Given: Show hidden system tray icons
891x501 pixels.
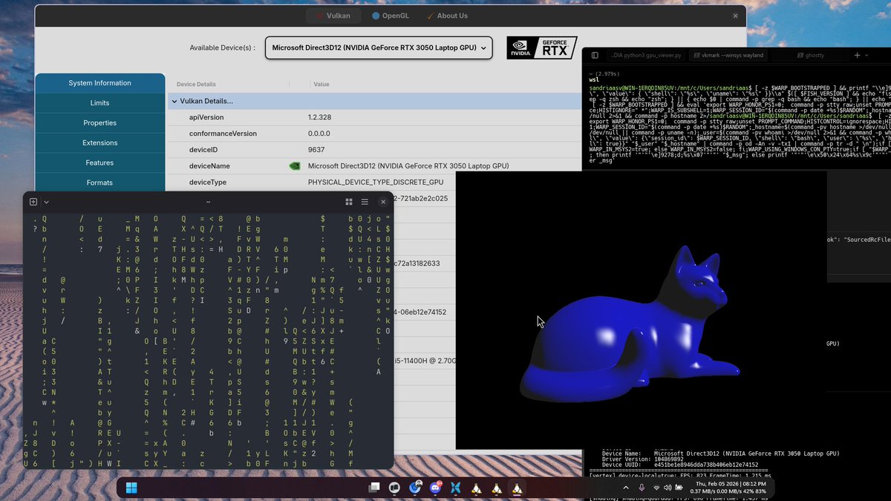Looking at the screenshot, I should (x=625, y=487).
